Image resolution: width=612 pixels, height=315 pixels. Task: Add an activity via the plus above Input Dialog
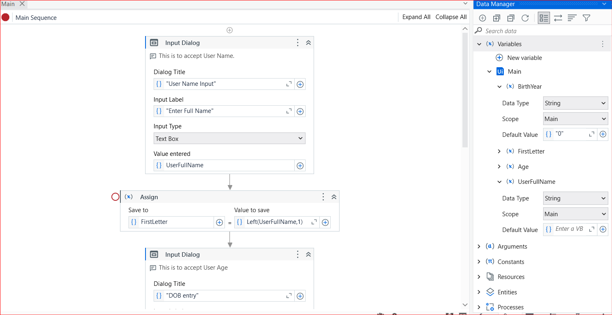tap(229, 30)
